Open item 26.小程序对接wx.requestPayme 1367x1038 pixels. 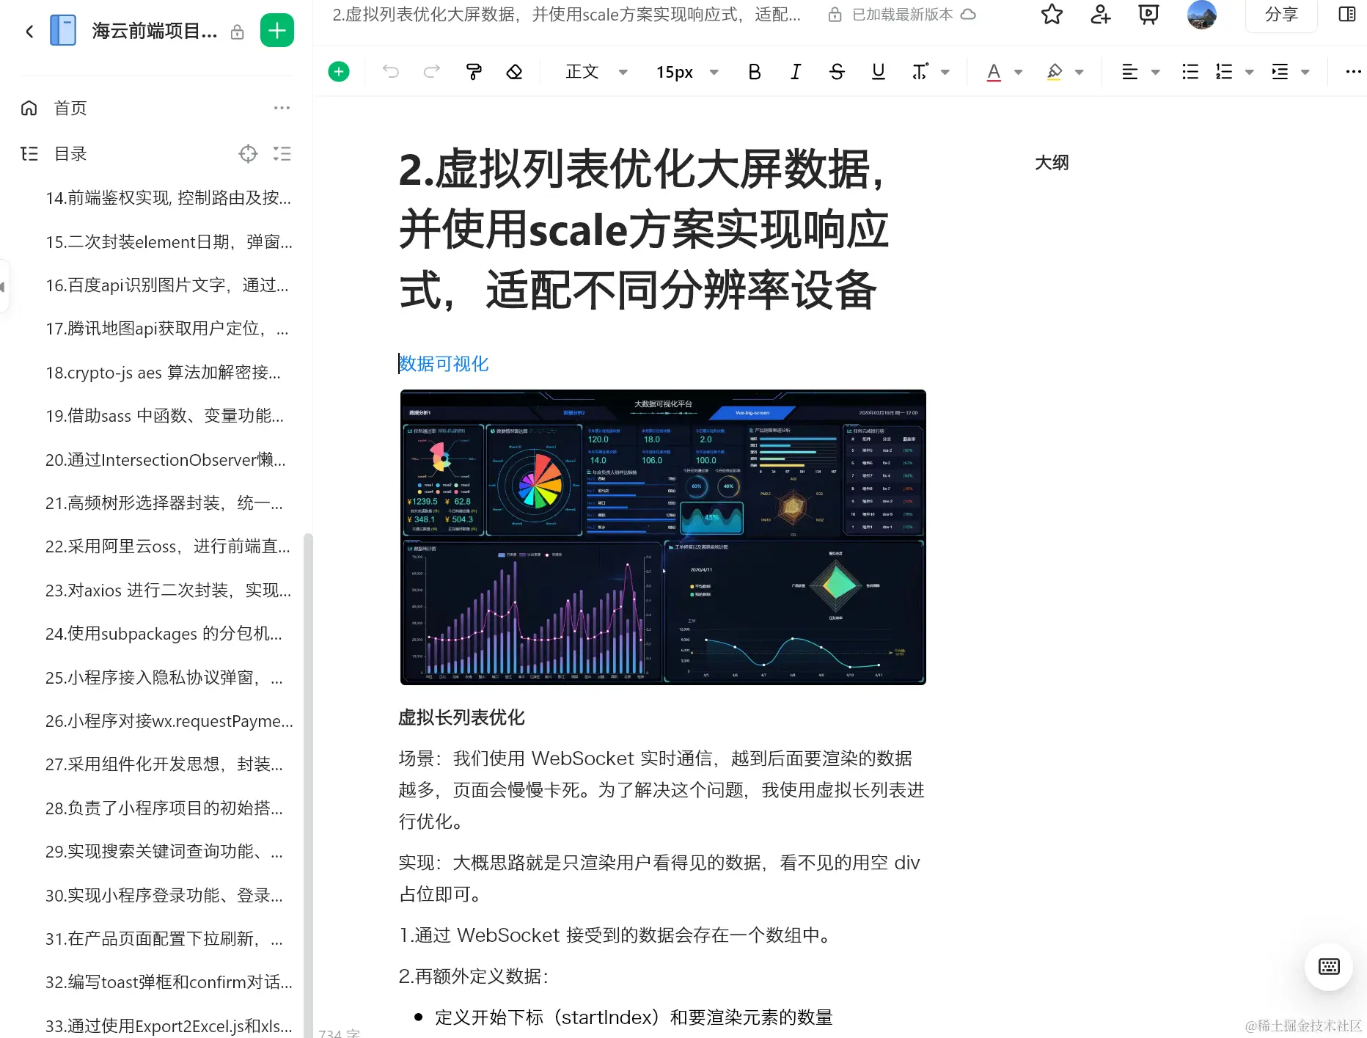[169, 721]
